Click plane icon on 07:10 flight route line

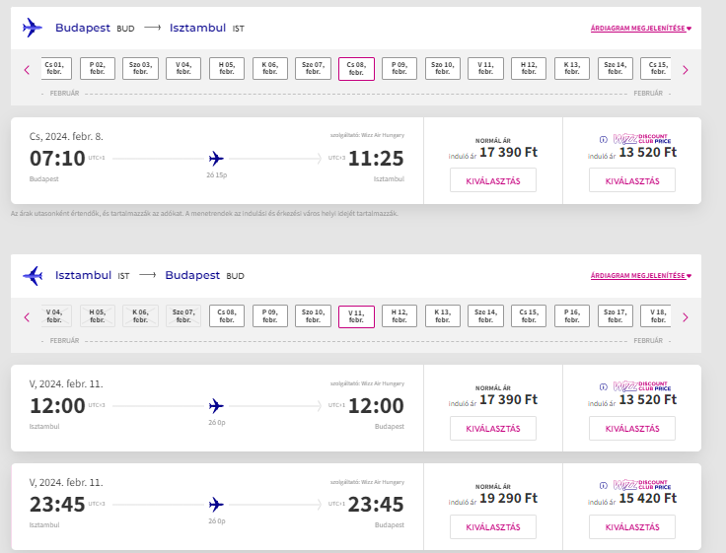tap(217, 158)
